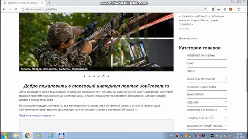Click the Chrome icon in the taskbar

click(x=28, y=136)
